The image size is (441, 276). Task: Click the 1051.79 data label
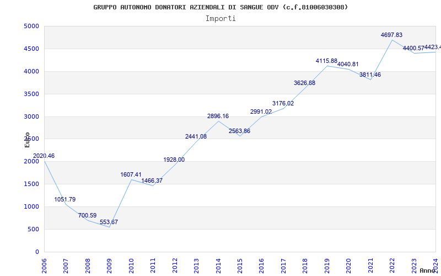click(x=65, y=199)
